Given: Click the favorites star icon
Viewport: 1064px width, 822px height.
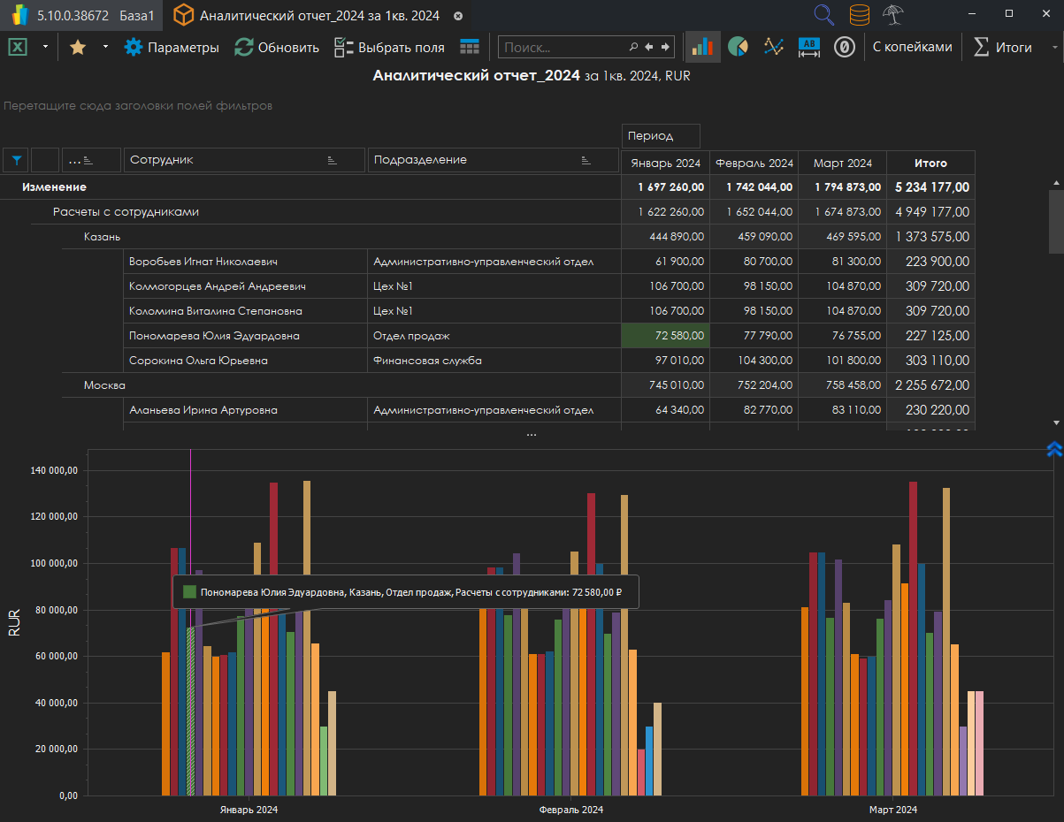Looking at the screenshot, I should pyautogui.click(x=78, y=48).
